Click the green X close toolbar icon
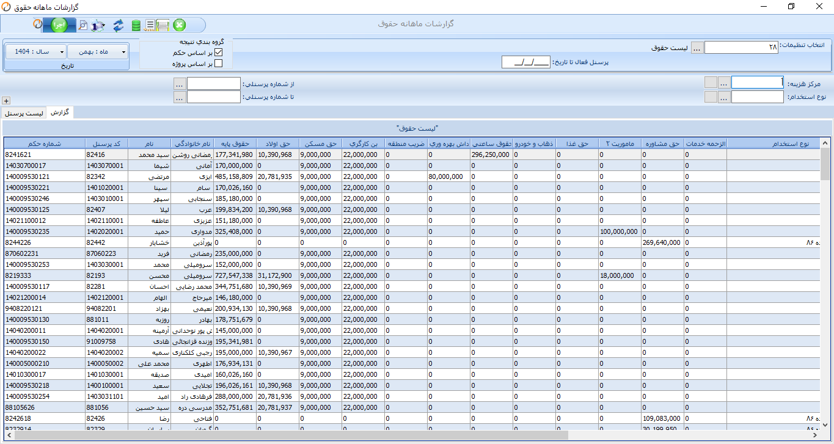The height and width of the screenshot is (444, 834). click(x=179, y=25)
